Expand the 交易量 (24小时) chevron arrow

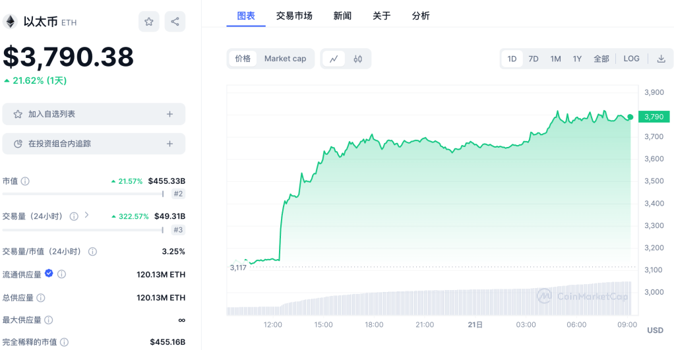click(86, 215)
